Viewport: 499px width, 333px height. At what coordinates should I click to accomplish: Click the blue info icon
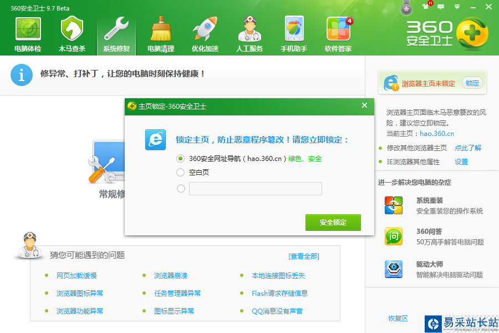[22, 75]
